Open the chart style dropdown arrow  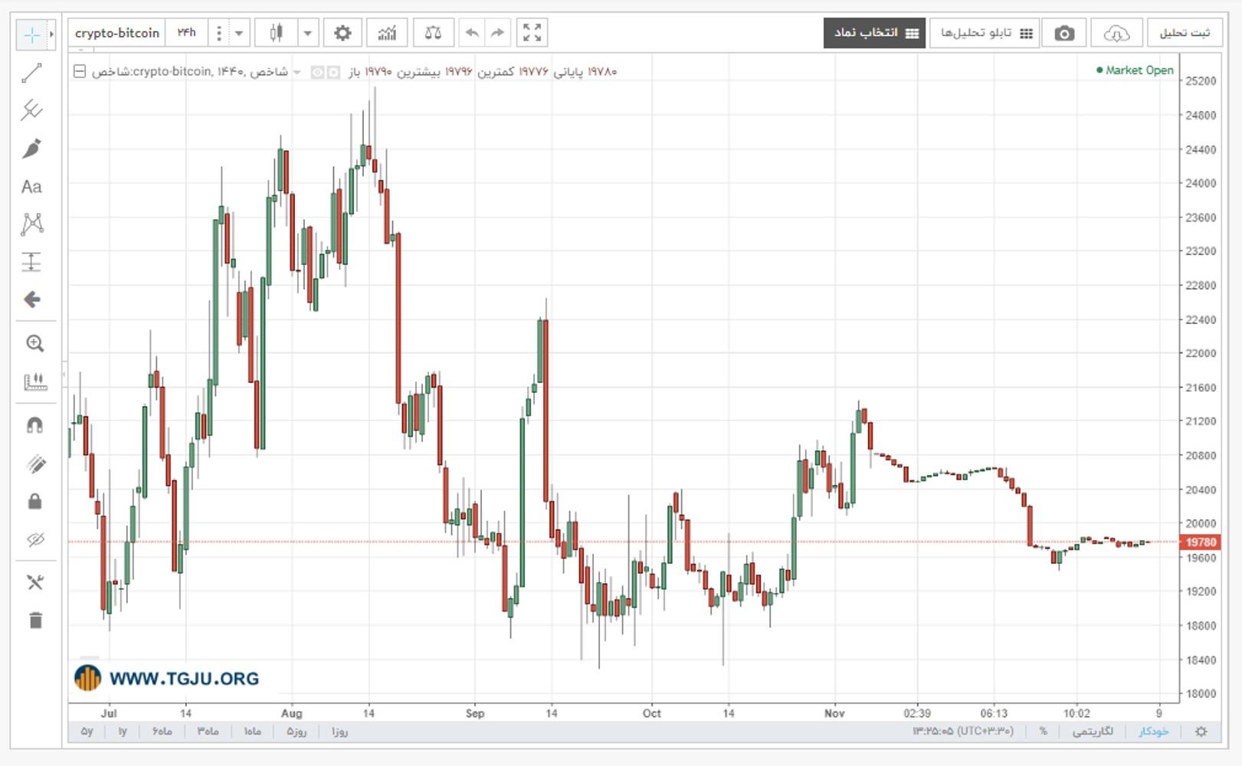point(307,33)
